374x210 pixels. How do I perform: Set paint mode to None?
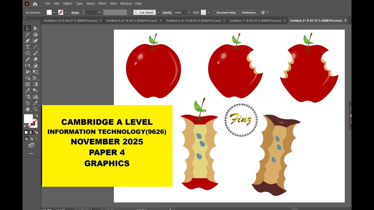37,132
